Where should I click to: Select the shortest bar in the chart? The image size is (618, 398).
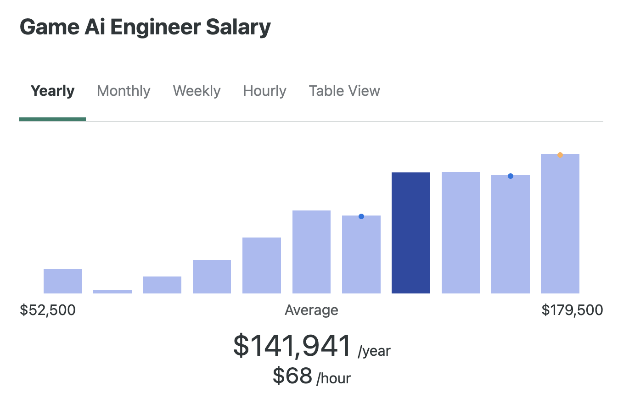[112, 292]
